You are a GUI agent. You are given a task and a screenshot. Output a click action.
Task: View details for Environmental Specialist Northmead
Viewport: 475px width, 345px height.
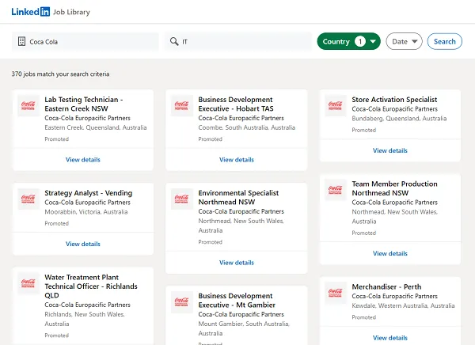pyautogui.click(x=237, y=263)
